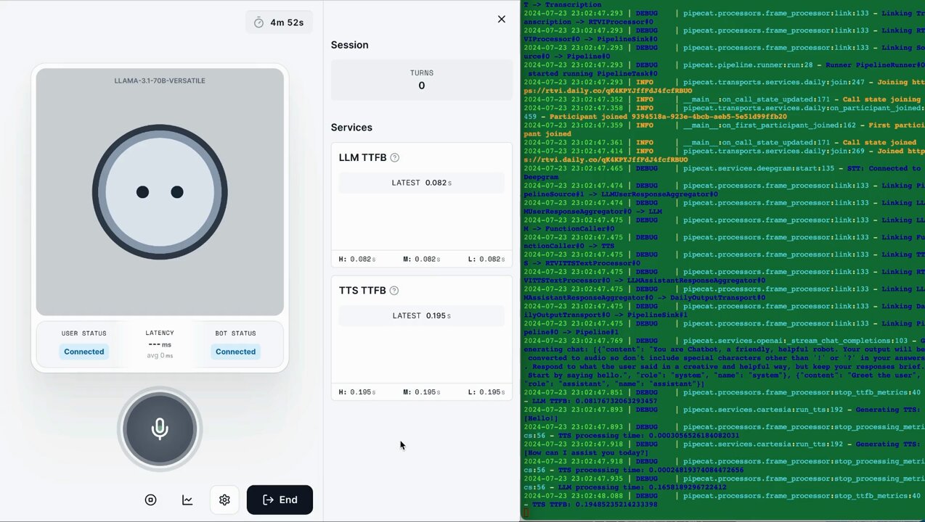Click the stopwatch icon beside the timer
The height and width of the screenshot is (522, 925).
click(258, 22)
